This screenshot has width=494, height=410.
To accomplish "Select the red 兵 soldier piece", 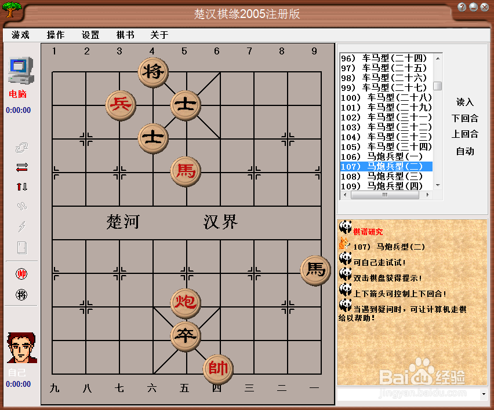I will pos(121,105).
